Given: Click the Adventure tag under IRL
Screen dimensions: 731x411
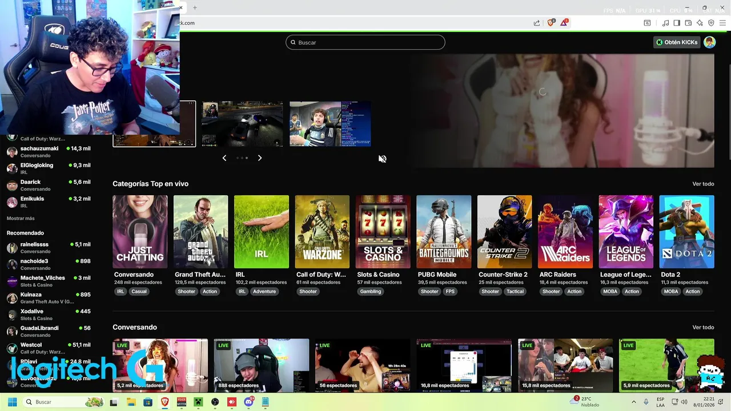Looking at the screenshot, I should (264, 292).
